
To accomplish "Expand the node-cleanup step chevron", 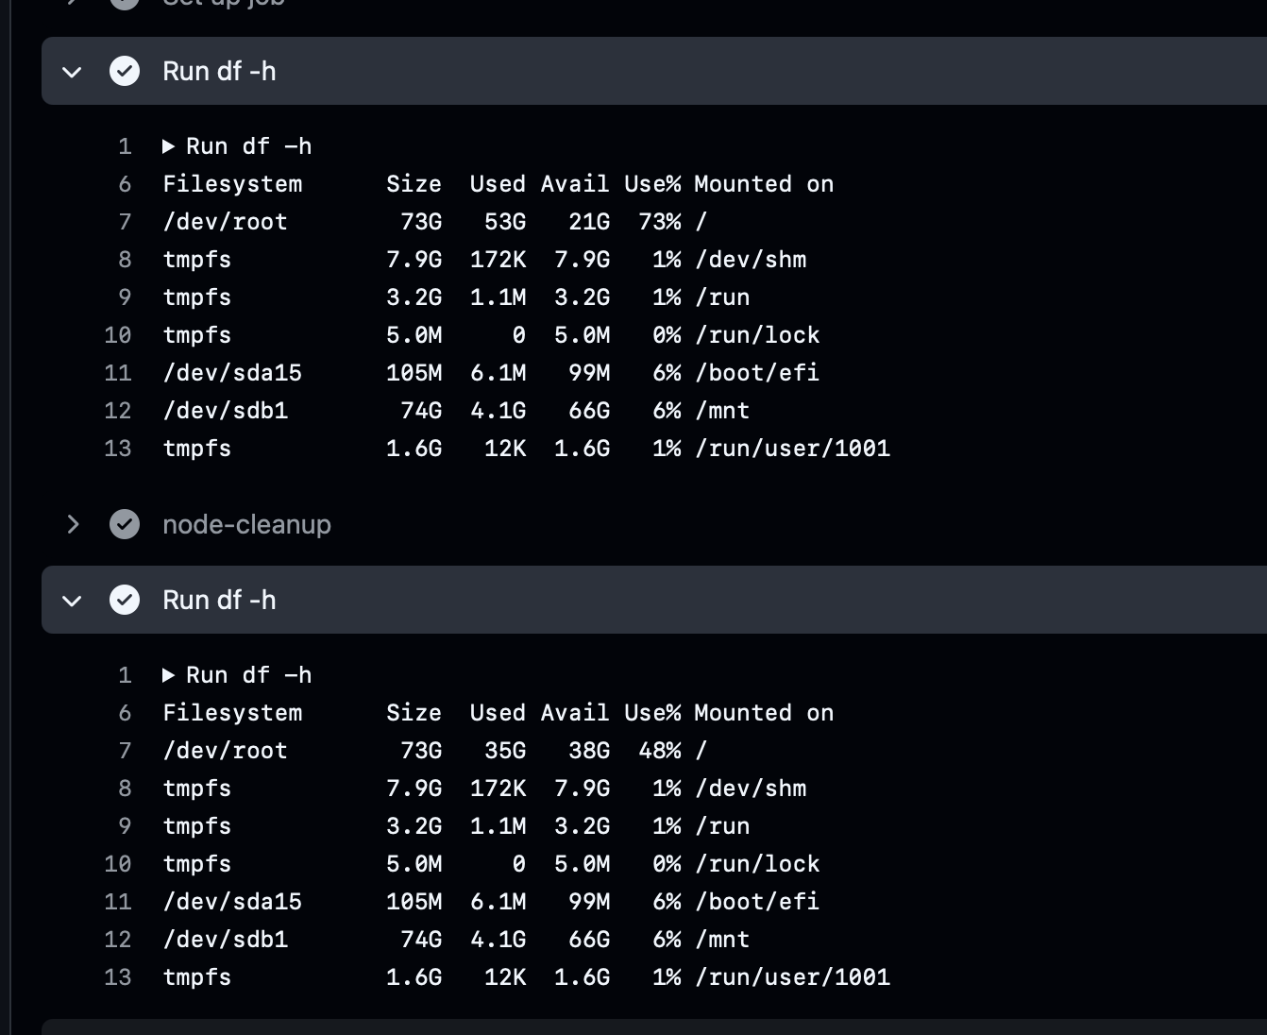I will pos(73,524).
